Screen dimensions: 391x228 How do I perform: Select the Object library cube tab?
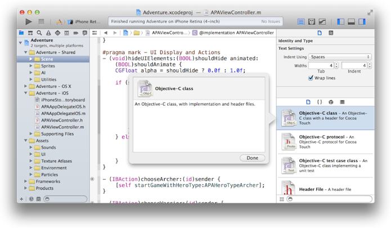click(x=331, y=102)
